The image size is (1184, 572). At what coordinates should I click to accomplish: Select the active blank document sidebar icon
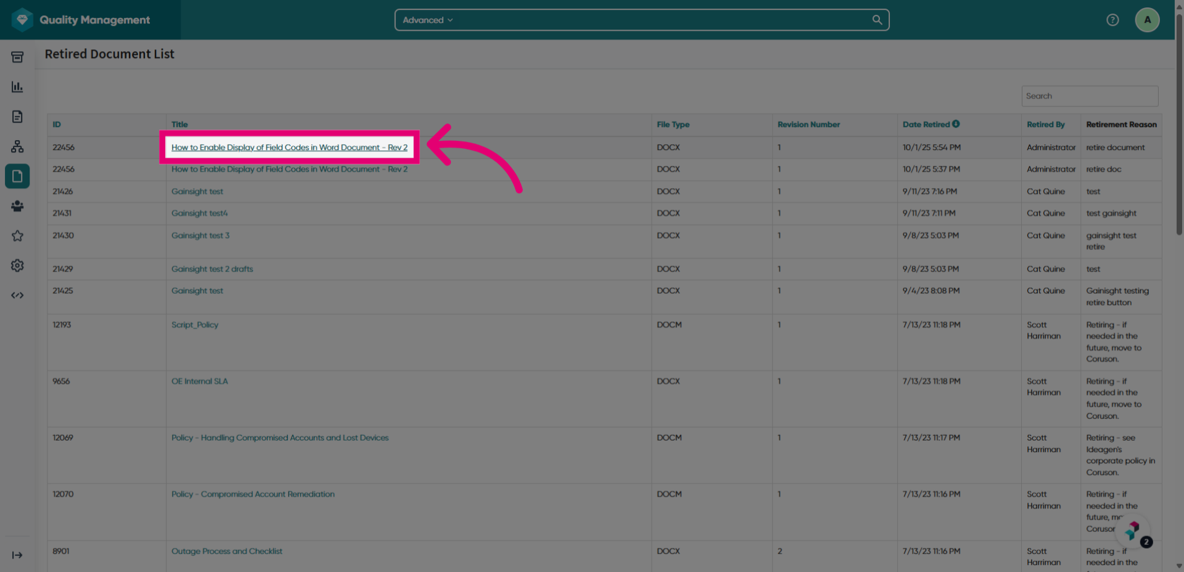coord(17,176)
